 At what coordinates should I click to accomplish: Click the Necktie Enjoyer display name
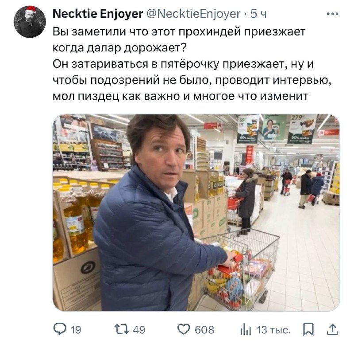click(x=98, y=14)
